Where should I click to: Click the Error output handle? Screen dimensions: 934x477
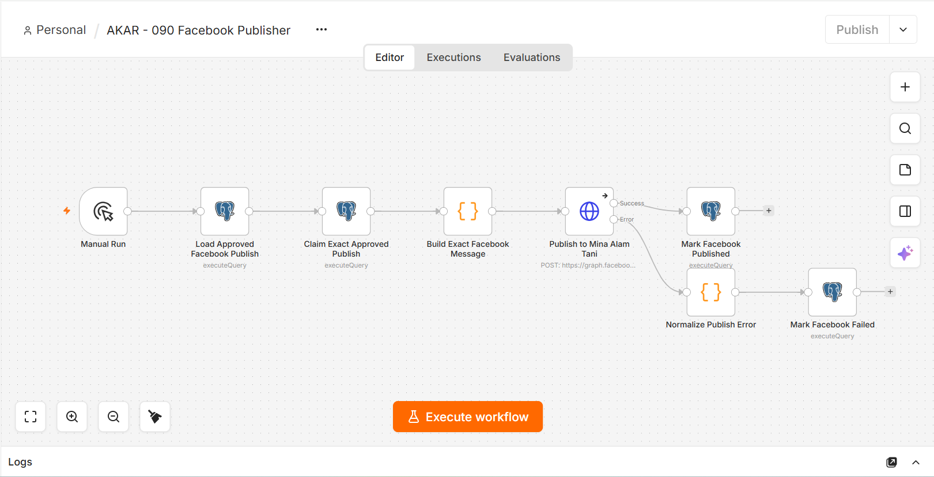pos(614,219)
